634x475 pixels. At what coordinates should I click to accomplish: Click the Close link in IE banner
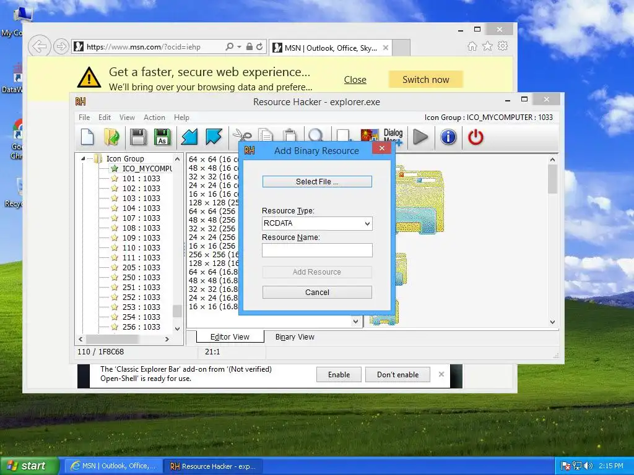(x=355, y=80)
